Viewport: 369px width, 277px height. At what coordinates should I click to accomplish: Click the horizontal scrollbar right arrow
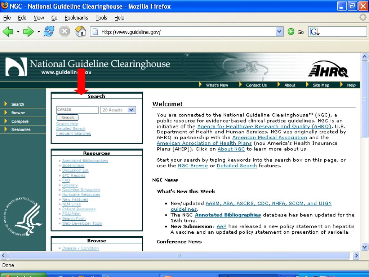(356, 255)
